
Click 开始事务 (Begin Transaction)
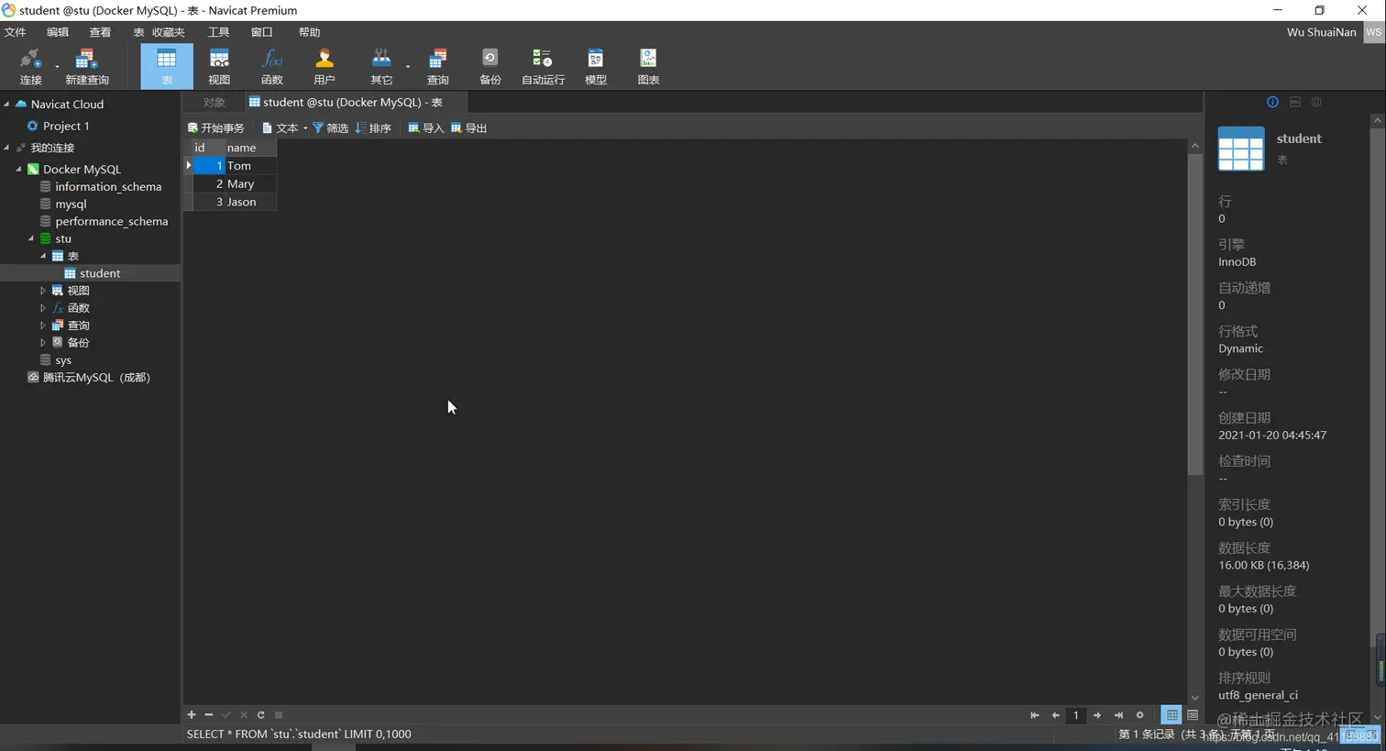216,128
